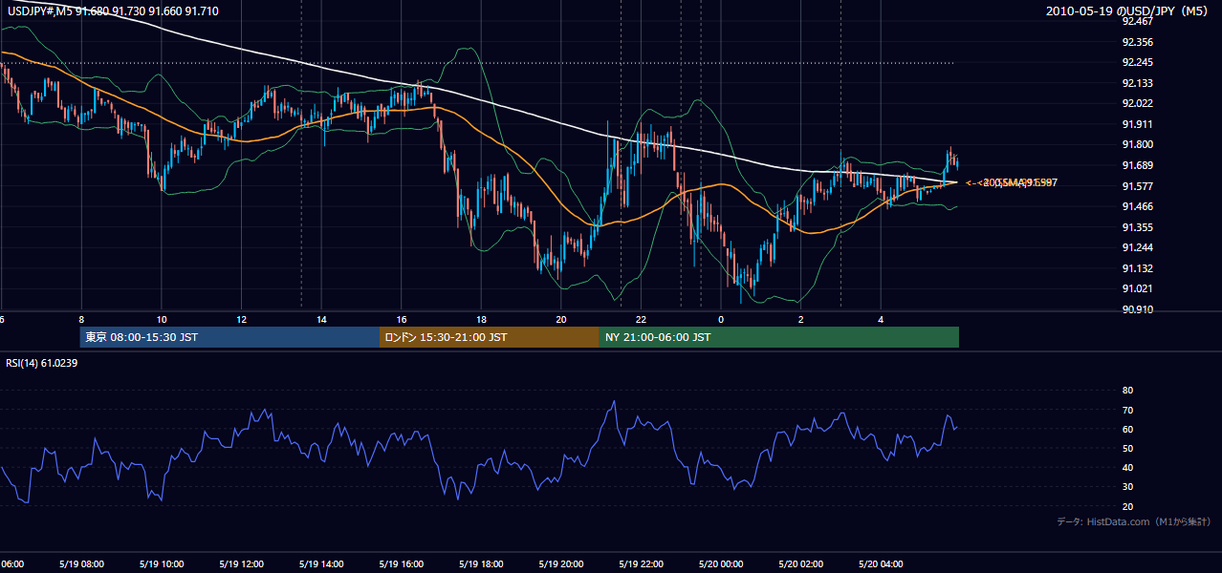Click price axis label 91.244

coord(1138,247)
